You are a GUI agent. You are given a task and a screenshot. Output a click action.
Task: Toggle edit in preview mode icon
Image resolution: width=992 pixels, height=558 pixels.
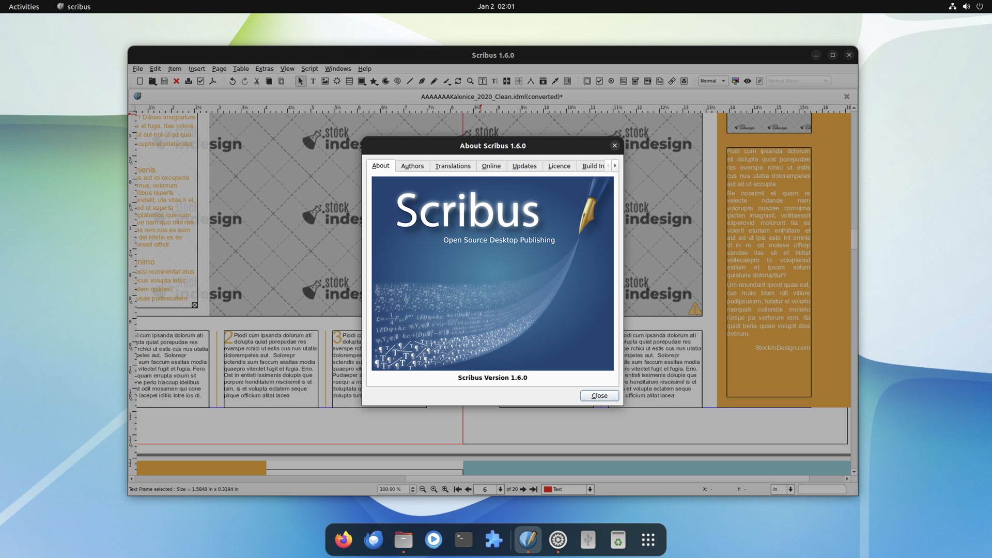click(760, 81)
